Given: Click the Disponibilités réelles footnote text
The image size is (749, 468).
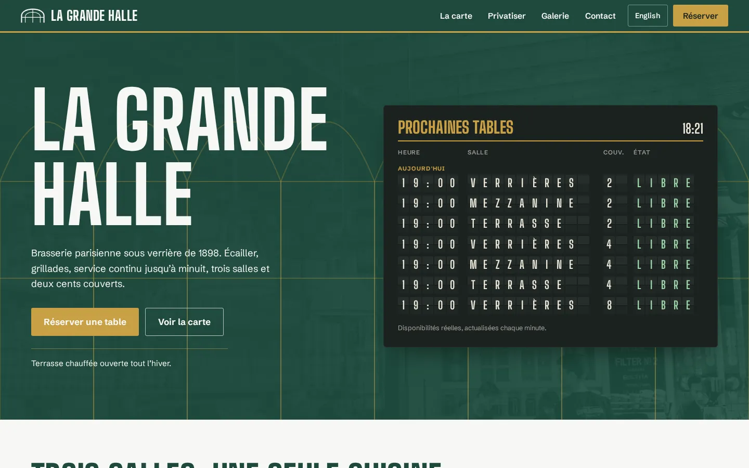Looking at the screenshot, I should click(472, 328).
